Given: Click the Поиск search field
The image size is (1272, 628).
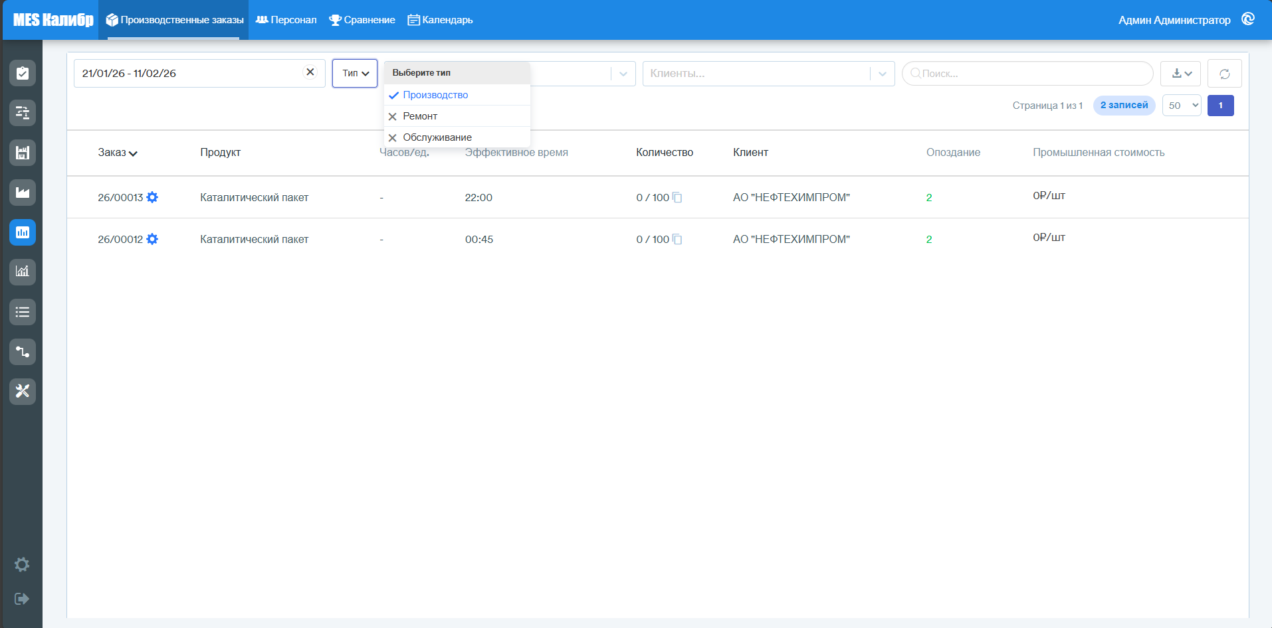Looking at the screenshot, I should click(x=1027, y=74).
